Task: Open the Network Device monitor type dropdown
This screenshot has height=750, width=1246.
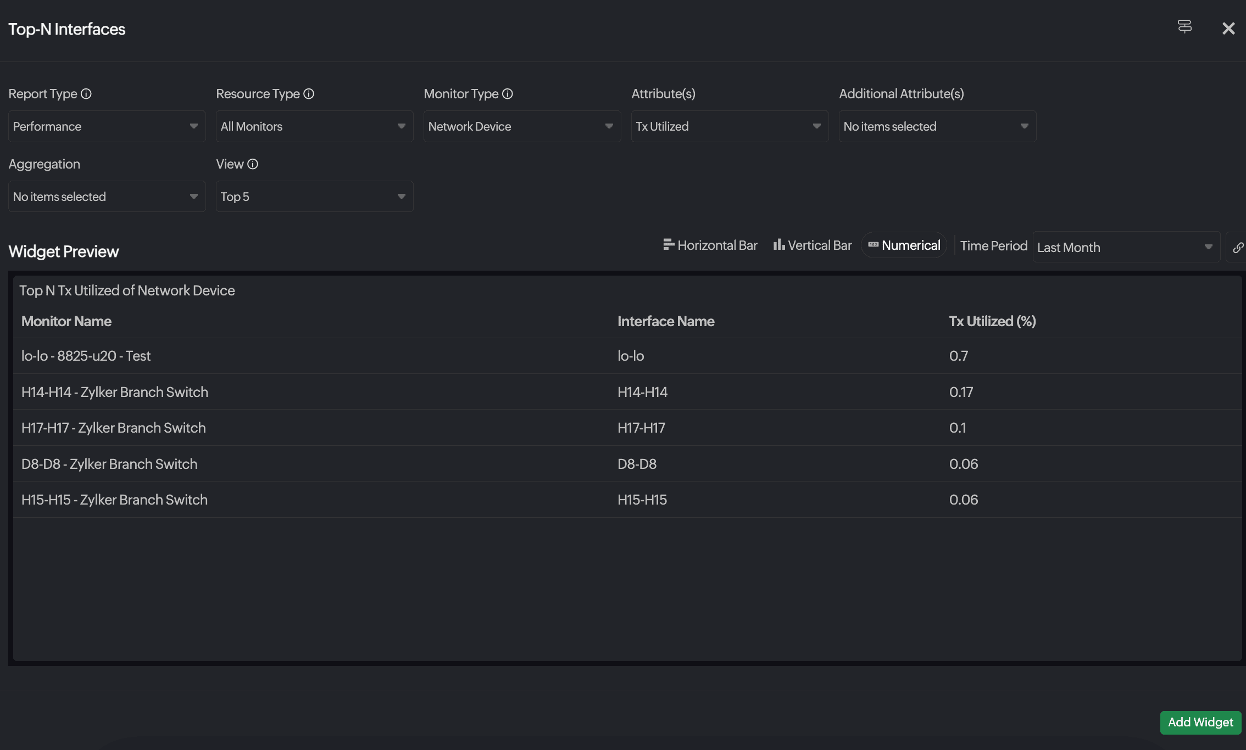Action: [x=522, y=126]
